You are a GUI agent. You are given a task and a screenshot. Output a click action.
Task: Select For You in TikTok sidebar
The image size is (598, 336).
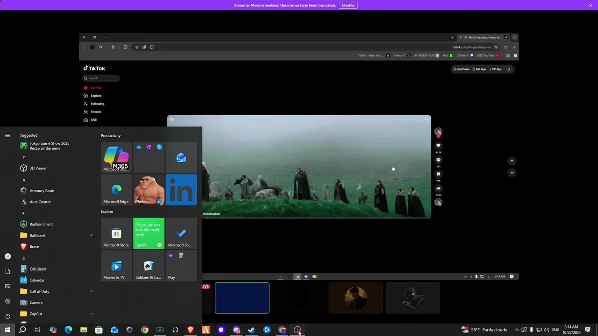[93, 88]
